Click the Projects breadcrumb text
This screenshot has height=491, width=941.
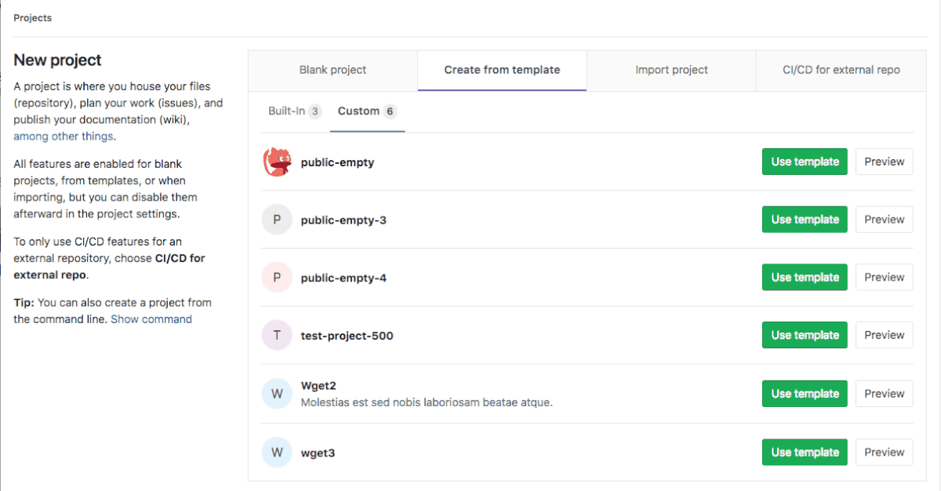pos(33,18)
